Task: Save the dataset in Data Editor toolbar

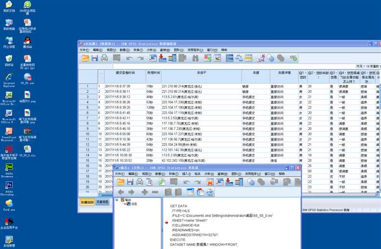Action: pyautogui.click(x=95, y=58)
